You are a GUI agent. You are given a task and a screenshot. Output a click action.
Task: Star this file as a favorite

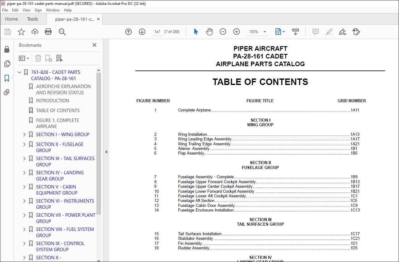[21, 32]
